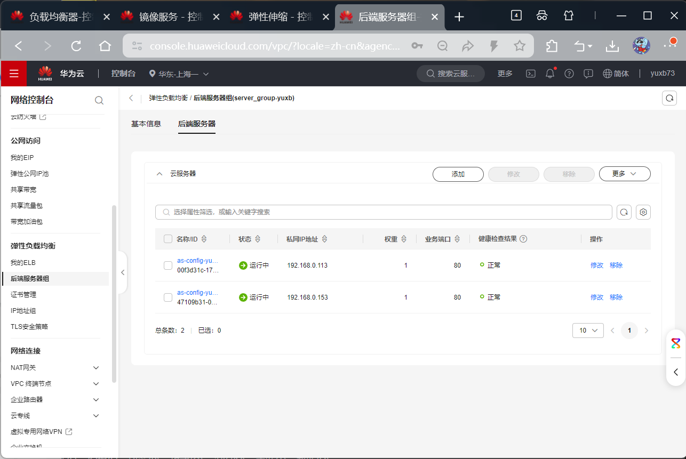
Task: Open the feedback chat icon
Action: point(588,74)
